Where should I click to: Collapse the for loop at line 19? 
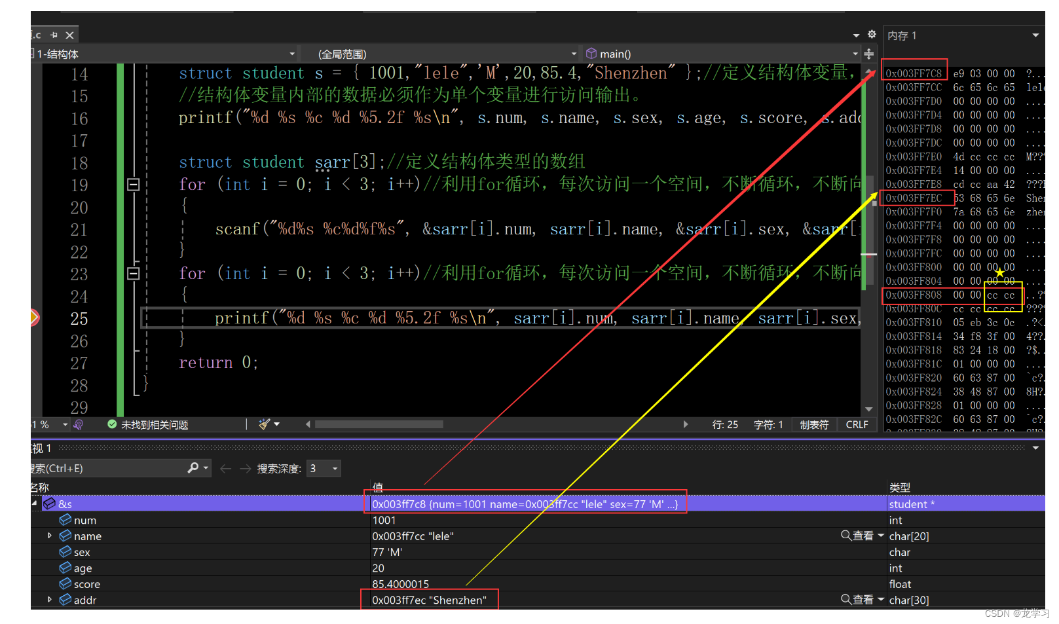[x=133, y=185]
